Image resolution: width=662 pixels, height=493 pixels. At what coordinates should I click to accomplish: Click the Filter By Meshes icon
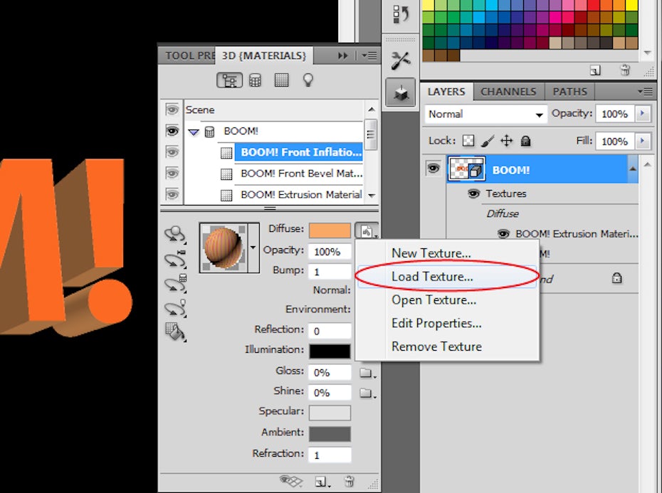pos(255,80)
